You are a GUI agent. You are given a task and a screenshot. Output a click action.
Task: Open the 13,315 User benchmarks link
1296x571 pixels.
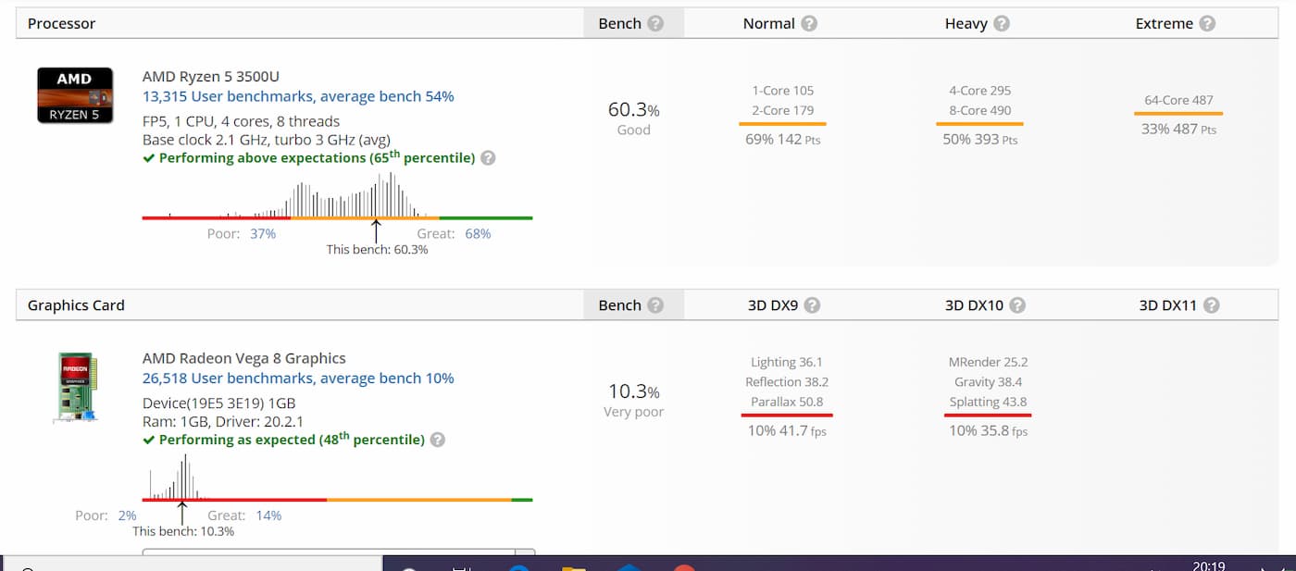(298, 96)
